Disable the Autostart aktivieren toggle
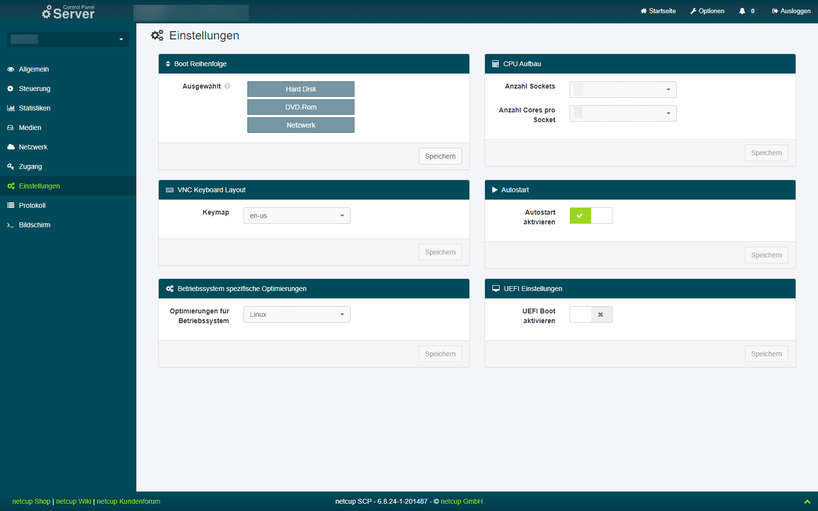The image size is (818, 511). (x=591, y=216)
